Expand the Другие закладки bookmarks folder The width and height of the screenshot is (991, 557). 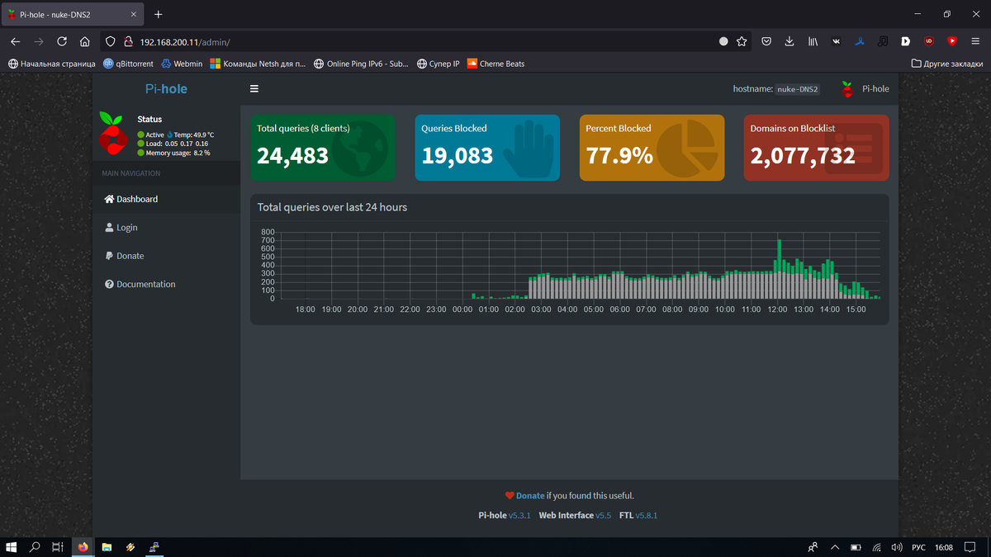tap(947, 64)
